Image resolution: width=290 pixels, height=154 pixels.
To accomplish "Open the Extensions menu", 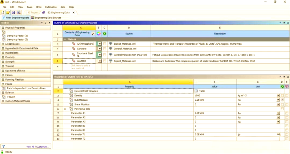I will 51,7.
